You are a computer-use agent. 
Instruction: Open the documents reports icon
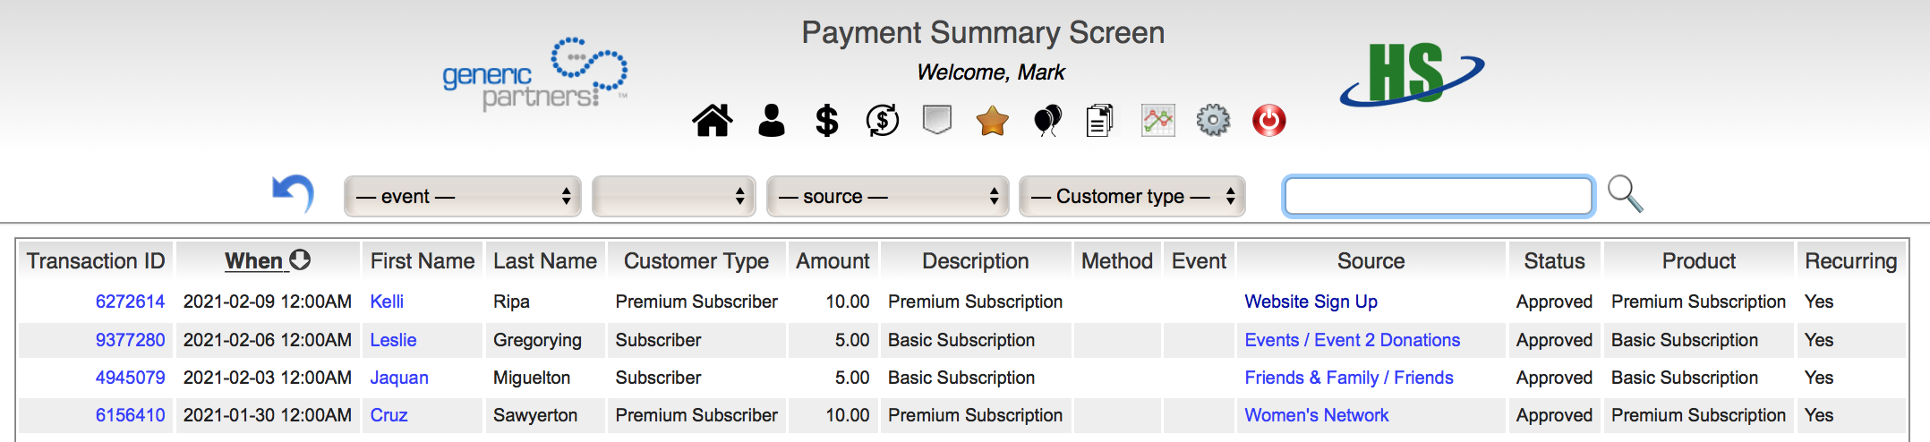tap(1099, 121)
